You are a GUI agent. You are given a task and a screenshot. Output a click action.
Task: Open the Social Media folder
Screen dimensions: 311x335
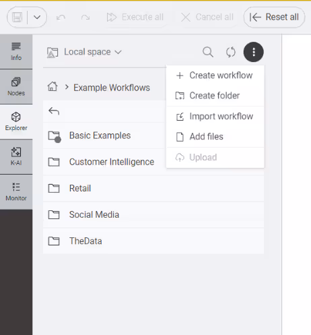(x=153, y=214)
